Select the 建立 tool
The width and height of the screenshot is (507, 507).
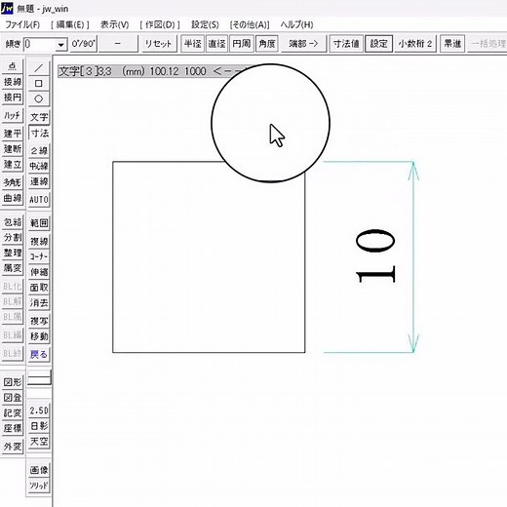pyautogui.click(x=13, y=164)
